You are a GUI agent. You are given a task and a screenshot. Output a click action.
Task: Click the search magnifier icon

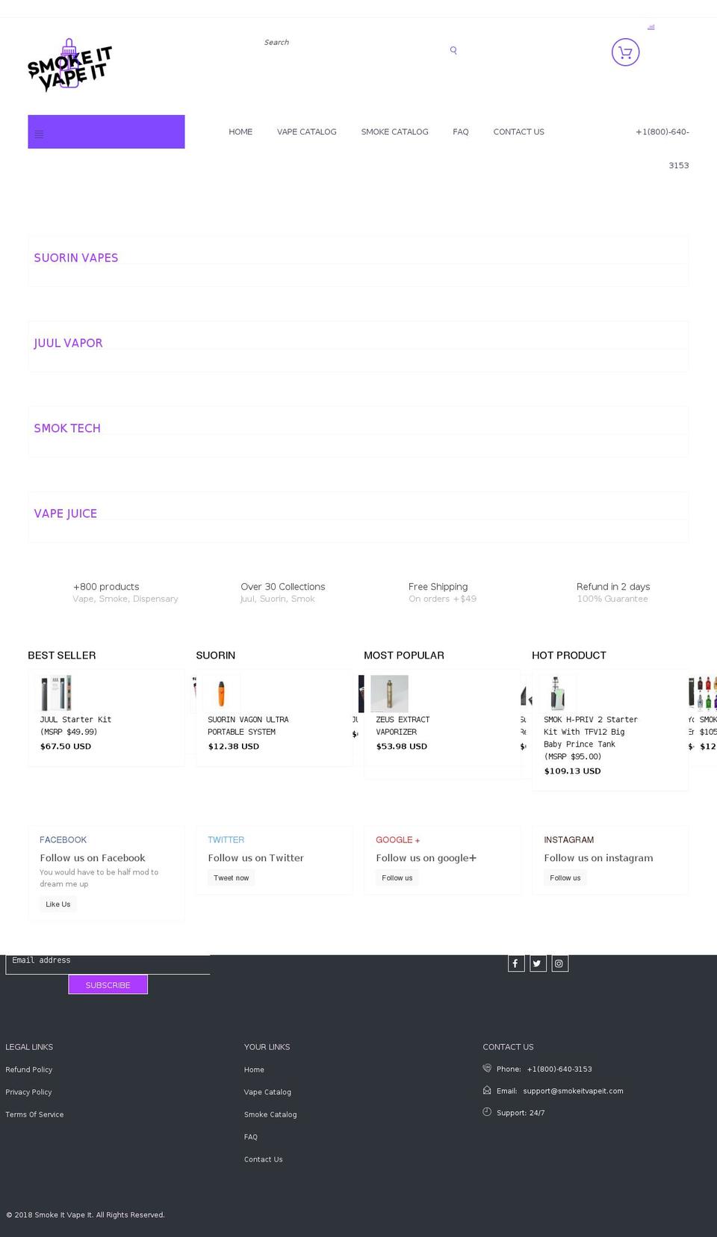[453, 51]
